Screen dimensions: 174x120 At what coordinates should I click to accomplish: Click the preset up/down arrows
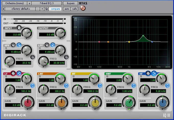(x=3, y=9)
